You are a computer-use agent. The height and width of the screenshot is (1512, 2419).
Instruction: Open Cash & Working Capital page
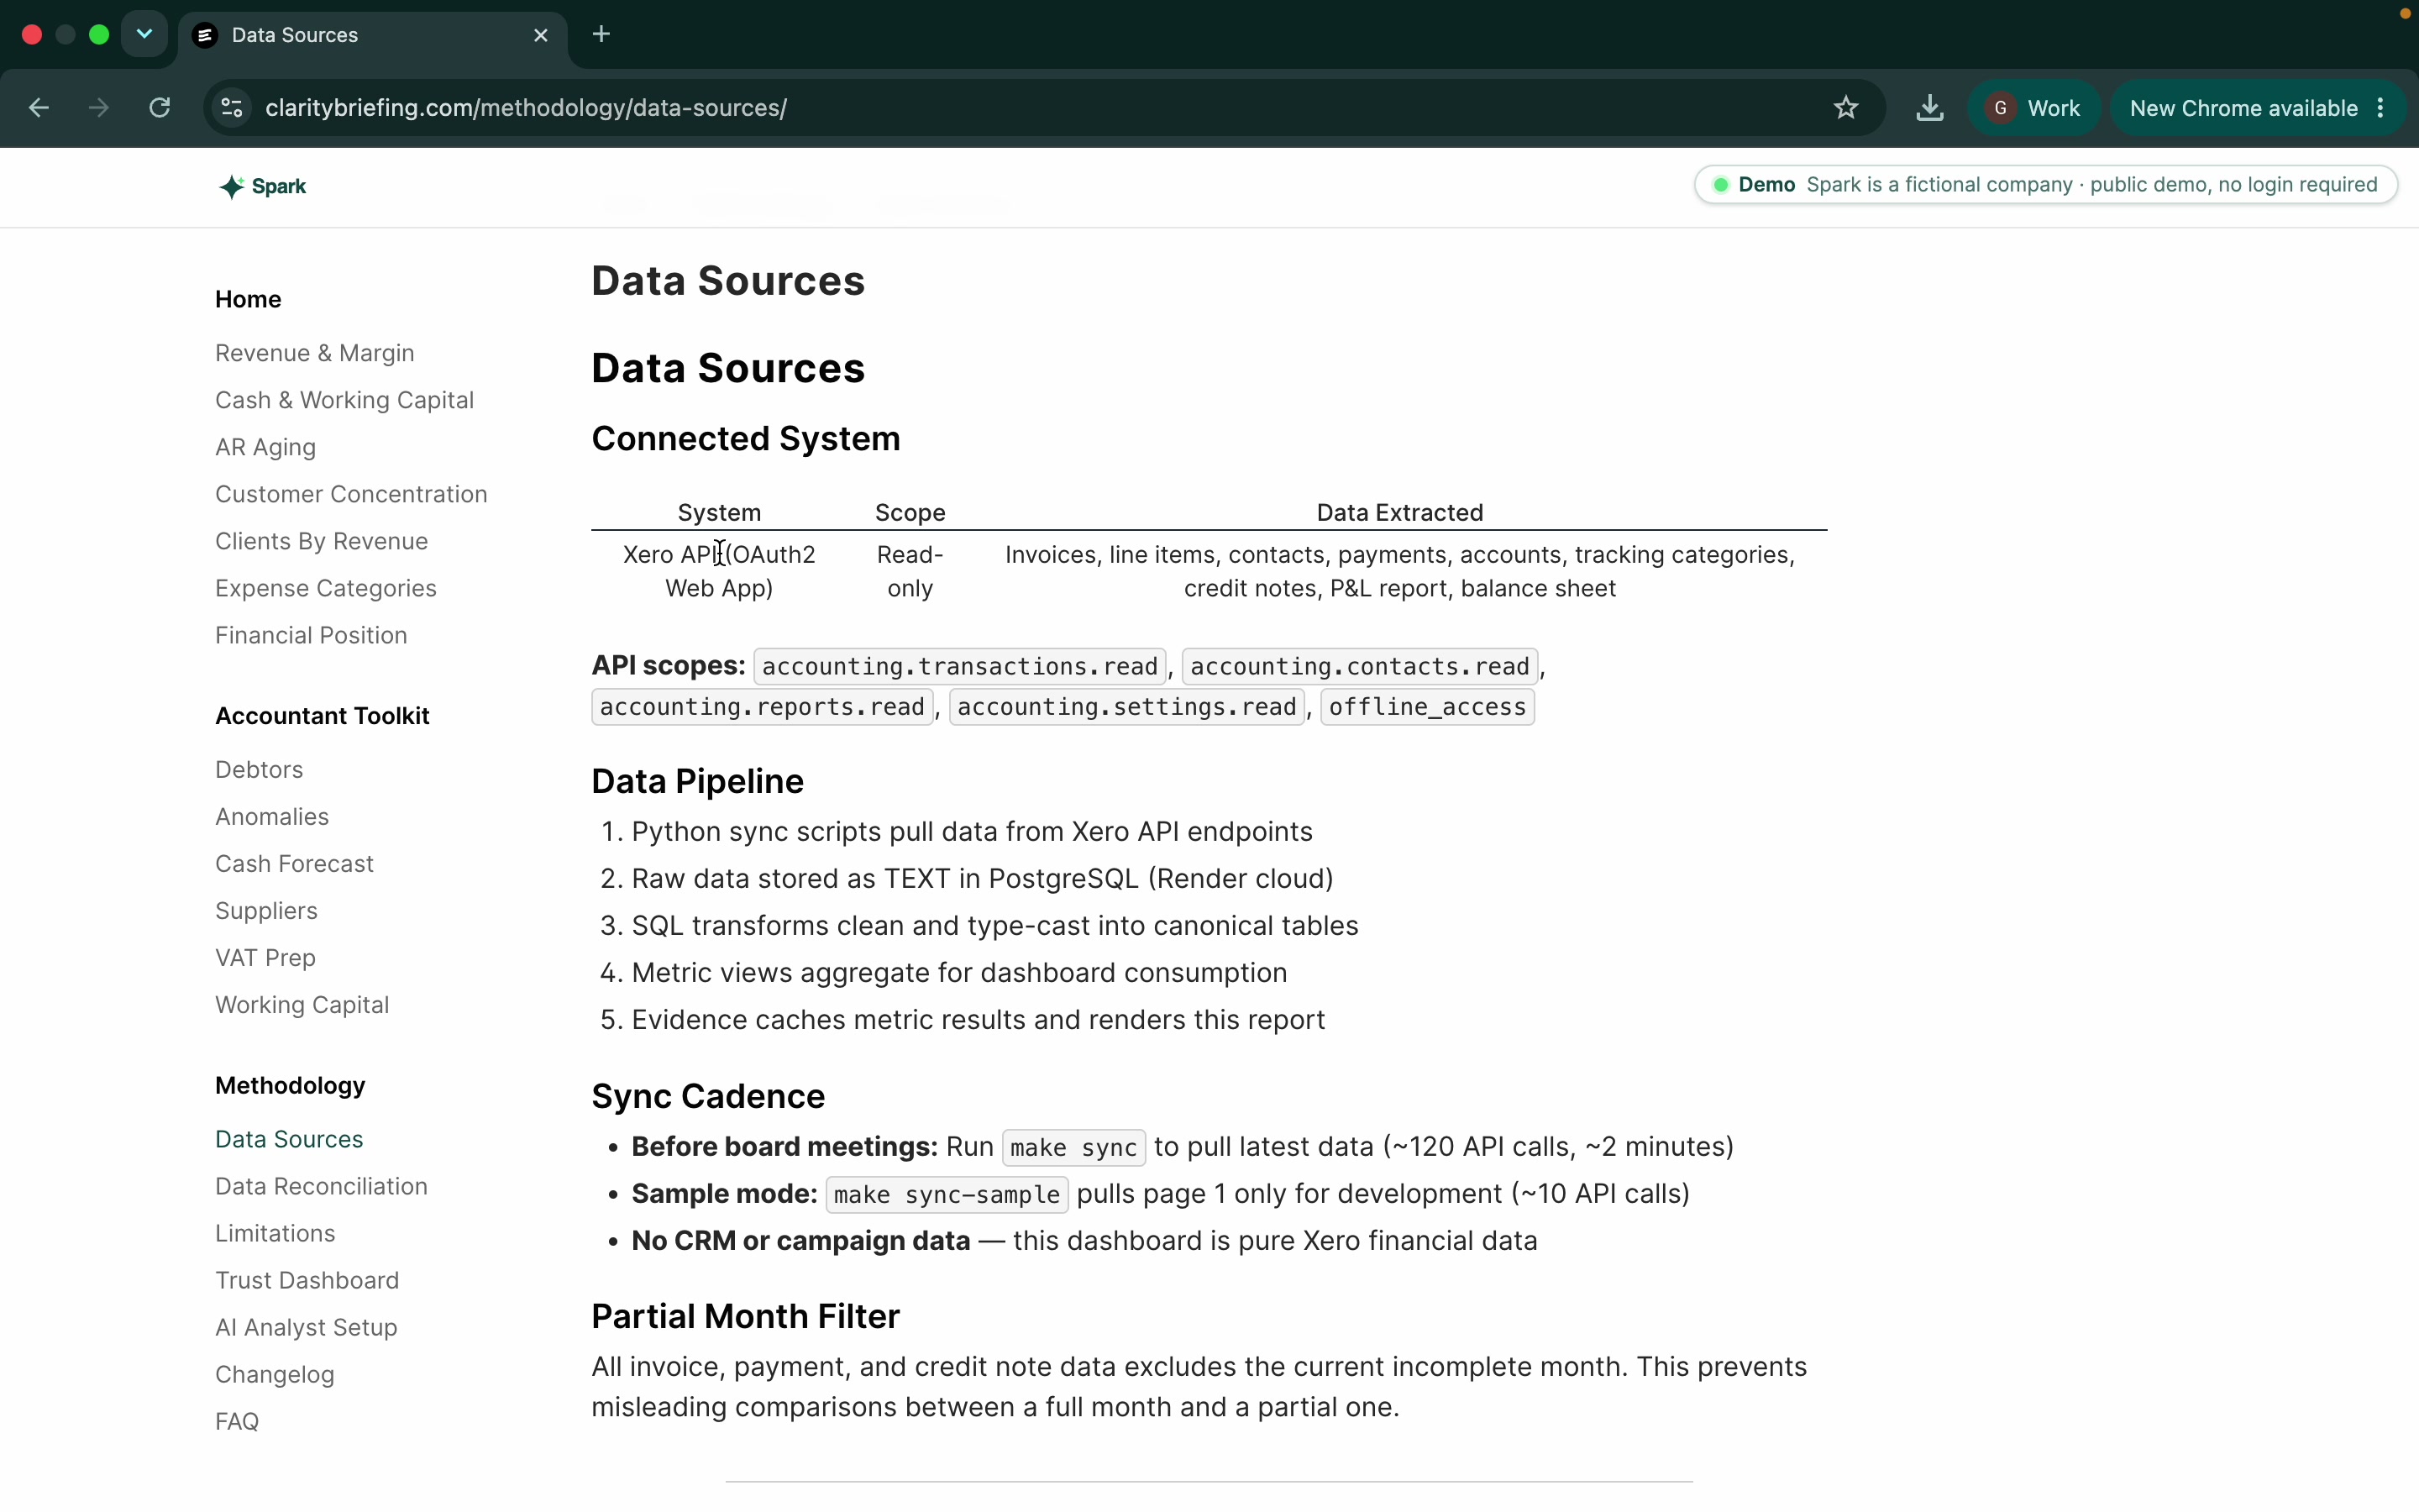click(x=344, y=400)
